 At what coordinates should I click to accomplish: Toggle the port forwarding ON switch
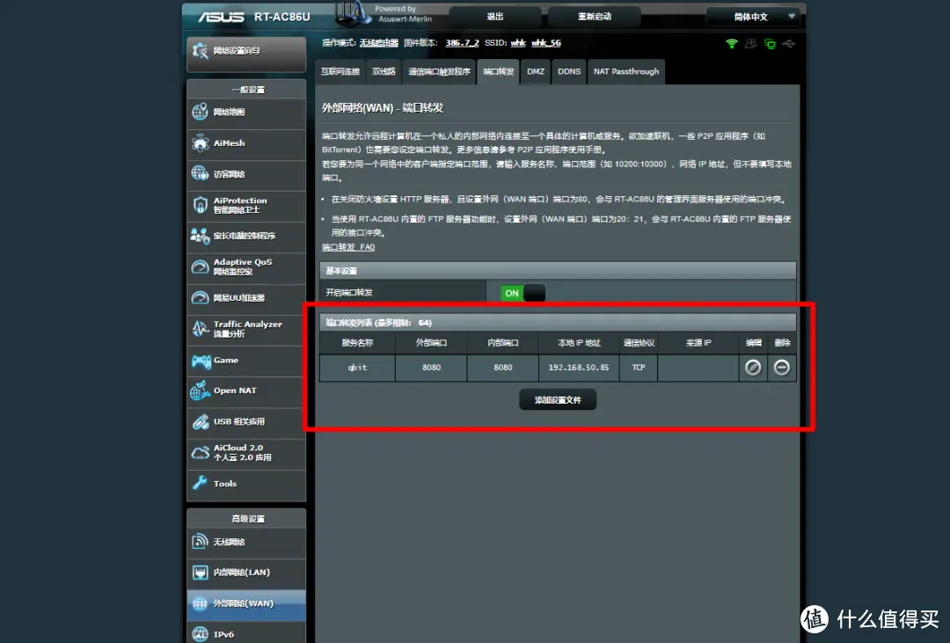point(522,293)
